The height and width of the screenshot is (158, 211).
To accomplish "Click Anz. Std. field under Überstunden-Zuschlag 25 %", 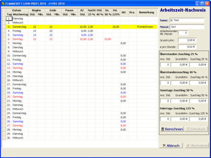I will click(165, 64).
